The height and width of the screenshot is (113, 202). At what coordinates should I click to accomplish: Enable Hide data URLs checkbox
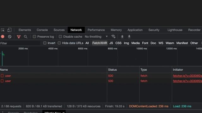click(59, 43)
